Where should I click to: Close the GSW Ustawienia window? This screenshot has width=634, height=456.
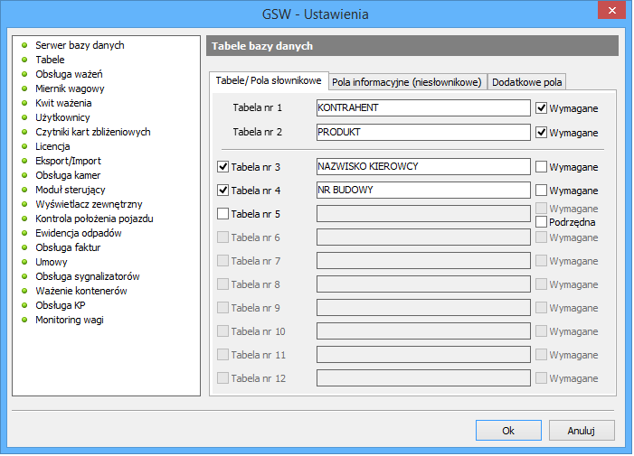612,12
